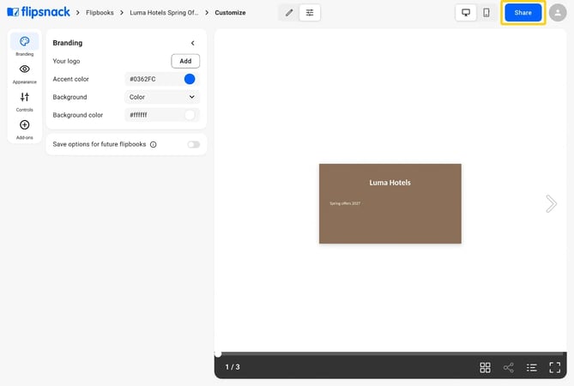Add your logo

185,61
